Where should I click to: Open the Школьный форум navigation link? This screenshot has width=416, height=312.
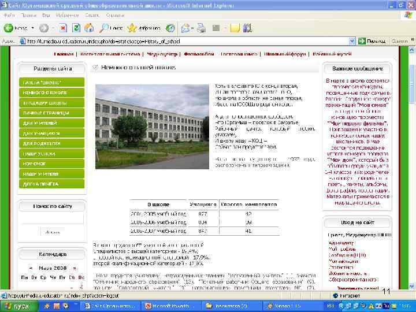click(285, 54)
